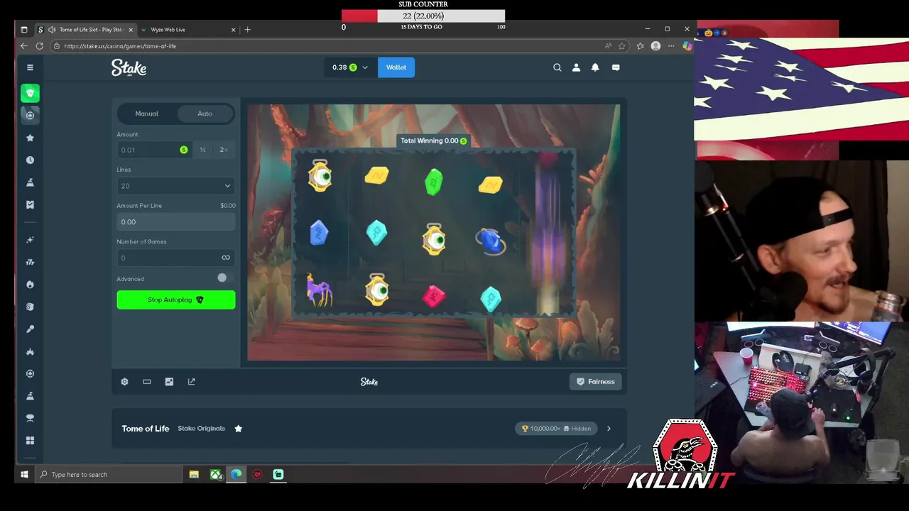
Task: Open browser profile avatar icon
Action: pos(655,46)
